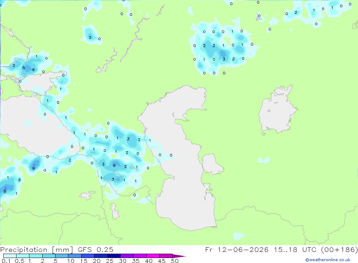
Task: Click the '45' legend scale label
Action: [162, 261]
